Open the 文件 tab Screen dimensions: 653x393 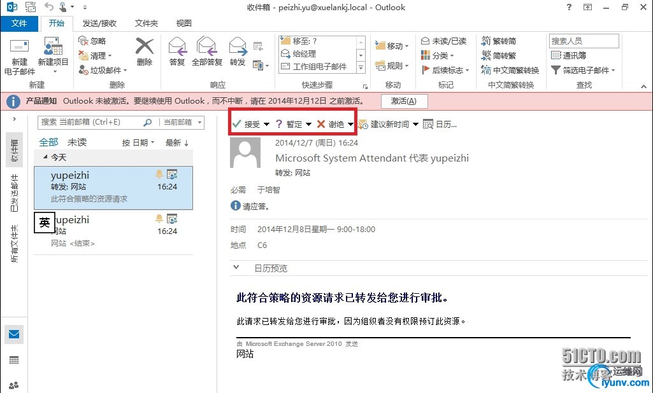tap(19, 24)
